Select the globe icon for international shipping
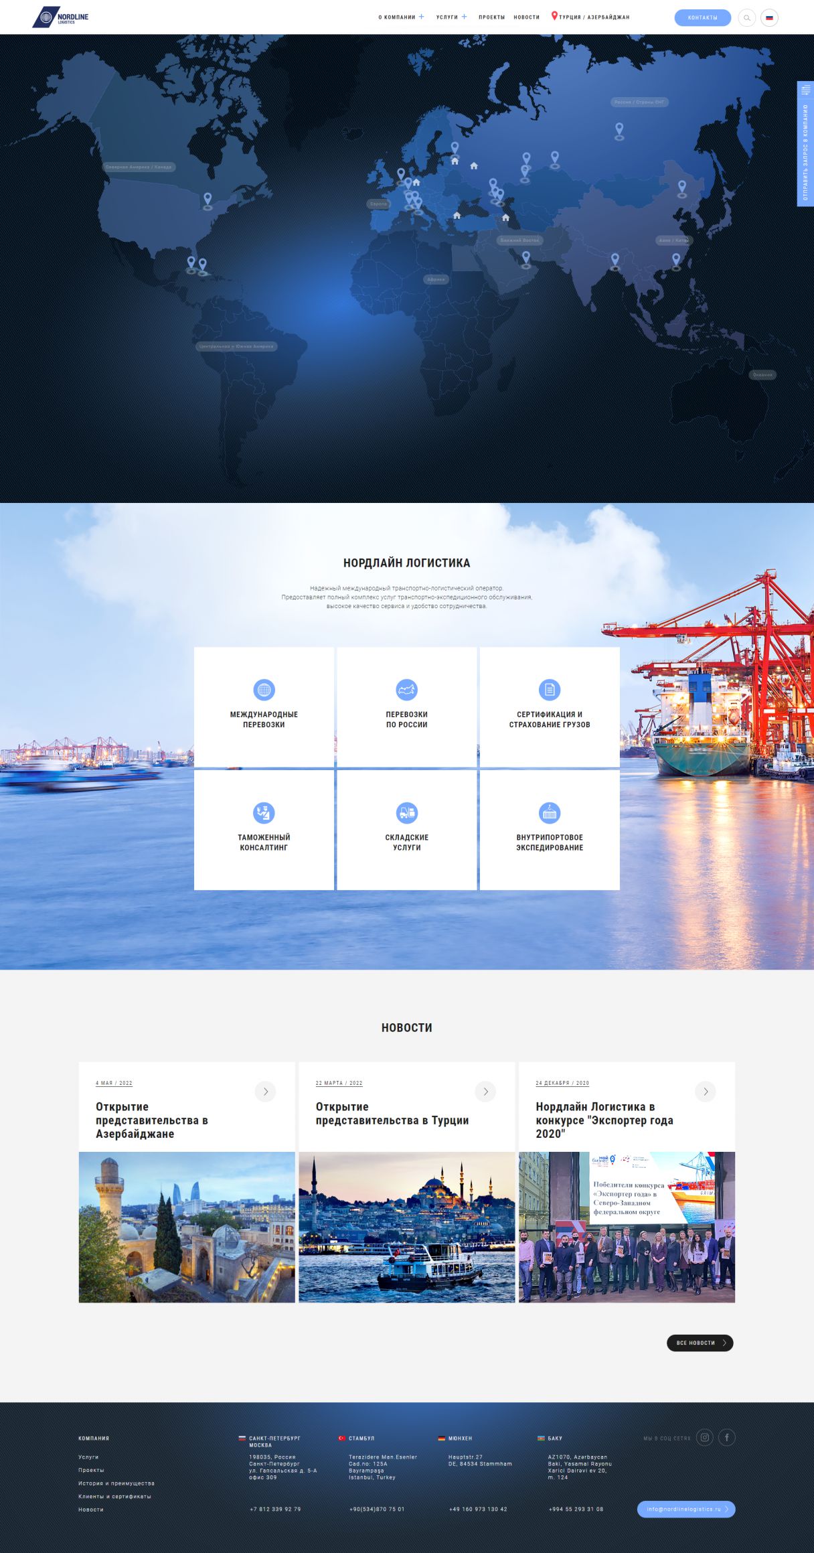 point(264,689)
